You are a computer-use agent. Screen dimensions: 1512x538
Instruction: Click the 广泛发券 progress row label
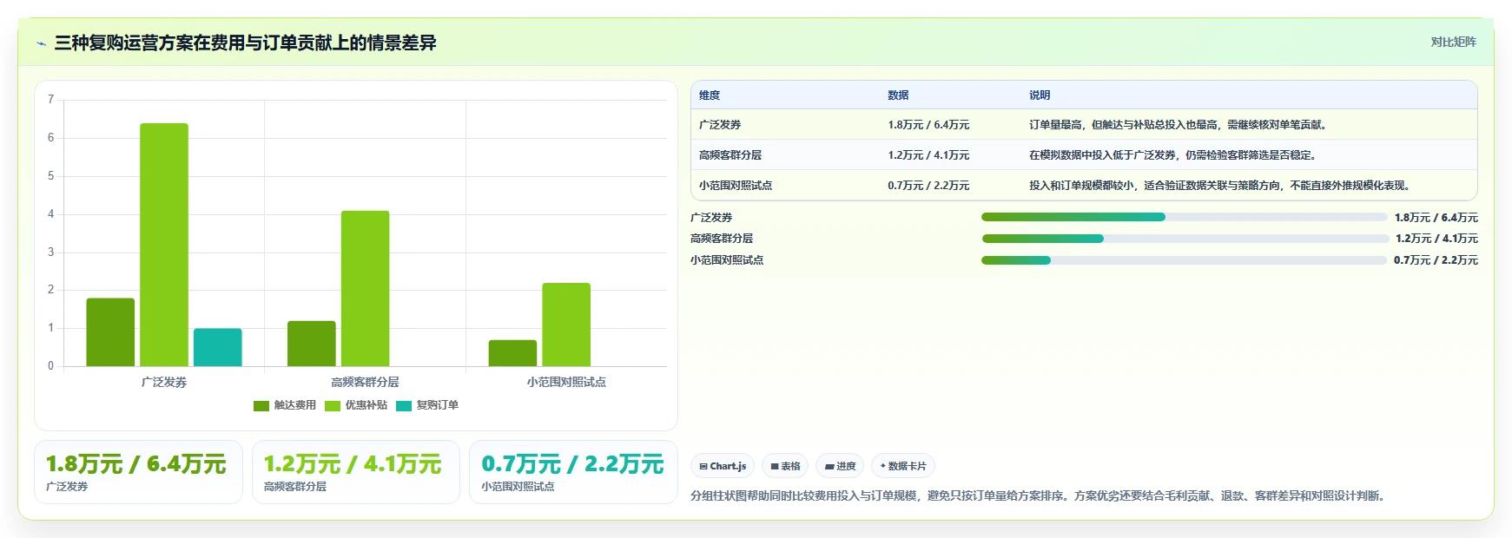coord(711,218)
